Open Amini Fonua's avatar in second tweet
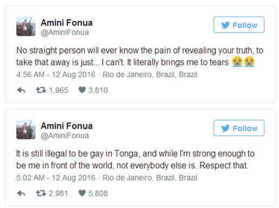The height and width of the screenshot is (208, 279). (26, 130)
